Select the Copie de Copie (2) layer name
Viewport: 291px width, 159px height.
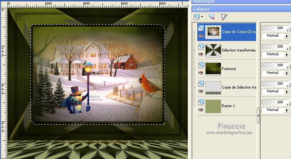[239, 32]
